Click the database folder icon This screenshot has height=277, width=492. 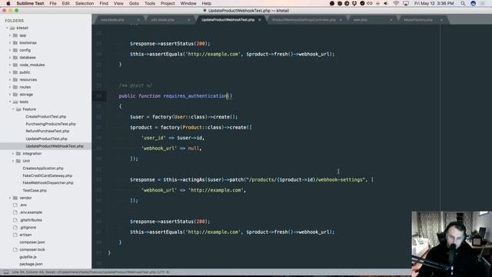[x=15, y=58]
